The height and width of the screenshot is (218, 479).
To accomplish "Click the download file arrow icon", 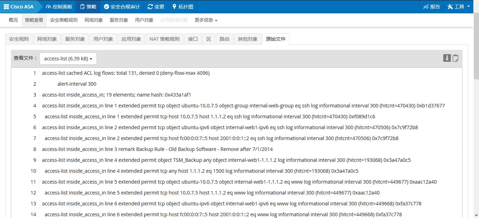I will (447, 58).
